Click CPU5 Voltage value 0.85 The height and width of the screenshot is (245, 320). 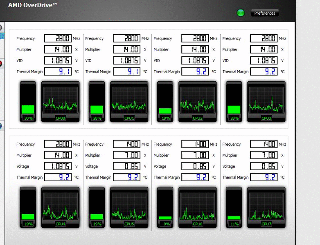[x=127, y=166]
